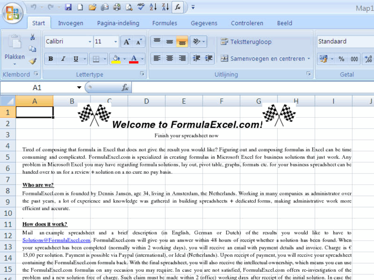Switch to the Controleren tab
The width and height of the screenshot is (374, 280).
pyautogui.click(x=247, y=23)
